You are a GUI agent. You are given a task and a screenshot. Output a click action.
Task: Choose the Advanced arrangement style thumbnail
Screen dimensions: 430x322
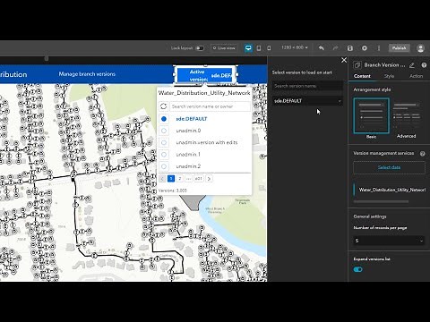[407, 115]
